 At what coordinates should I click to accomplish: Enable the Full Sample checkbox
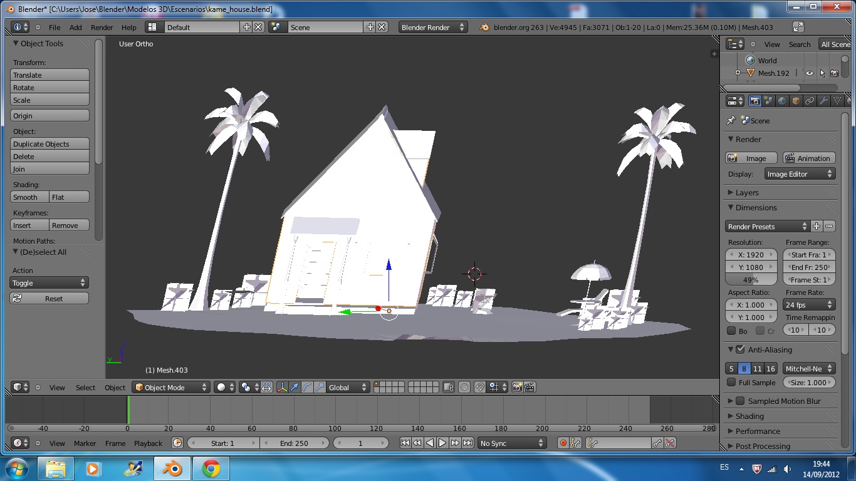coord(731,382)
